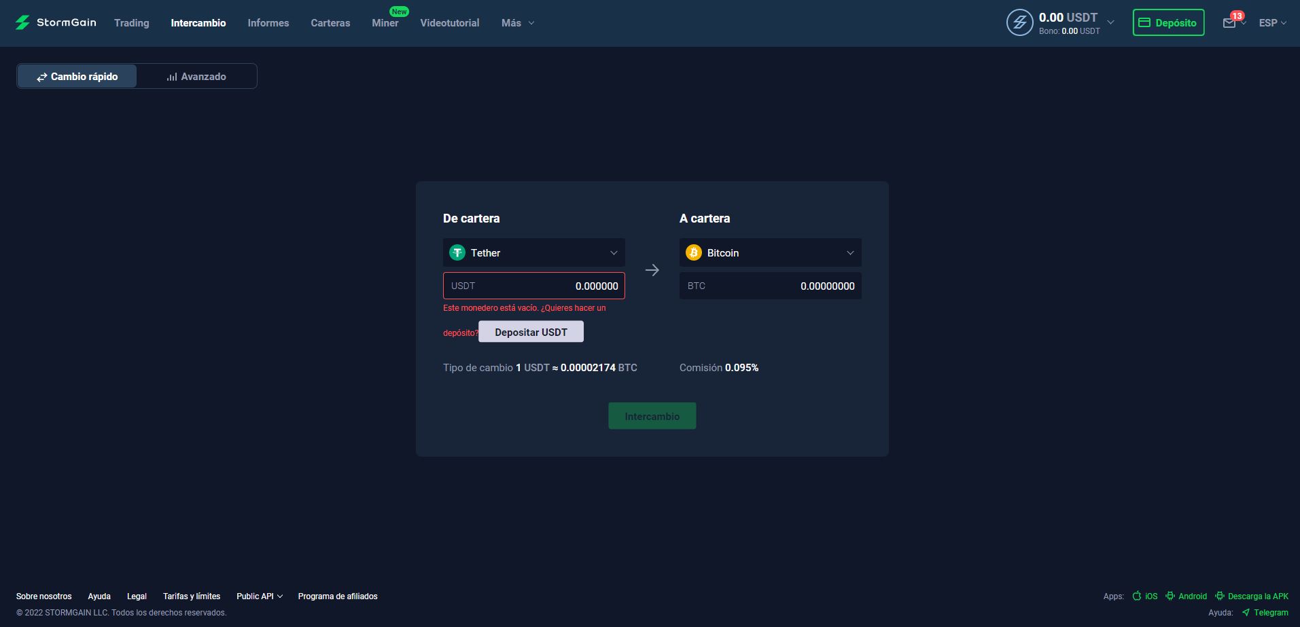Open the Carteras menu item
This screenshot has height=627, width=1300.
tap(330, 23)
